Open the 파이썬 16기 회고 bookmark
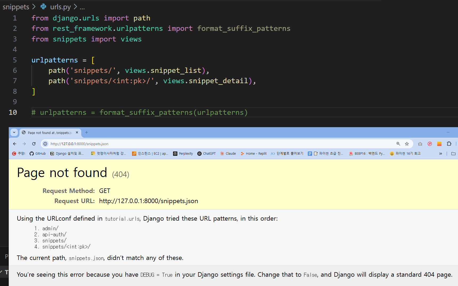458x286 pixels. 405,154
